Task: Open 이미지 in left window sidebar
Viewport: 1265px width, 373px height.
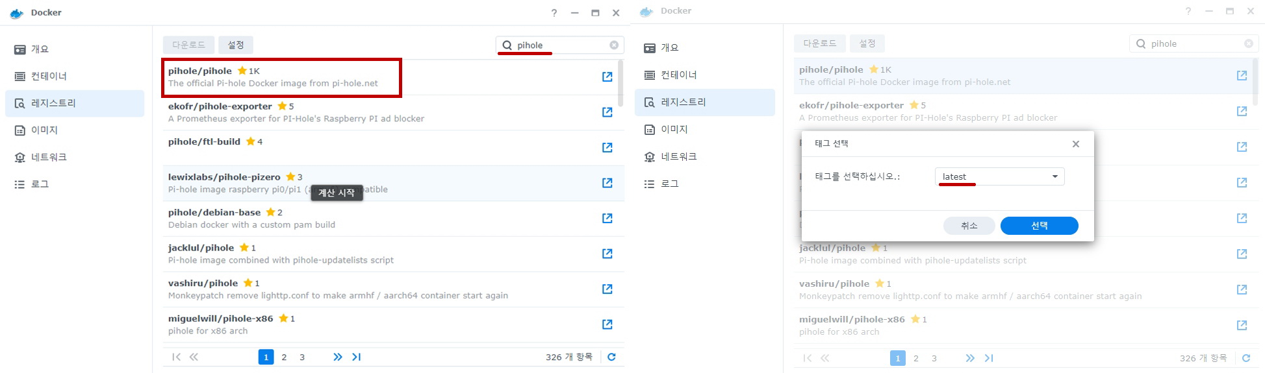Action: (x=75, y=130)
